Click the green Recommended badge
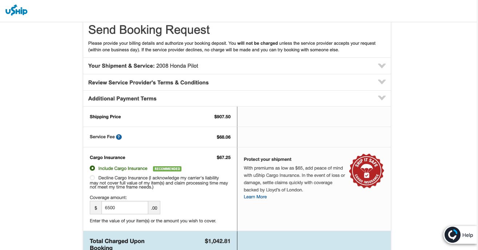This screenshot has width=478, height=250. pos(167,169)
